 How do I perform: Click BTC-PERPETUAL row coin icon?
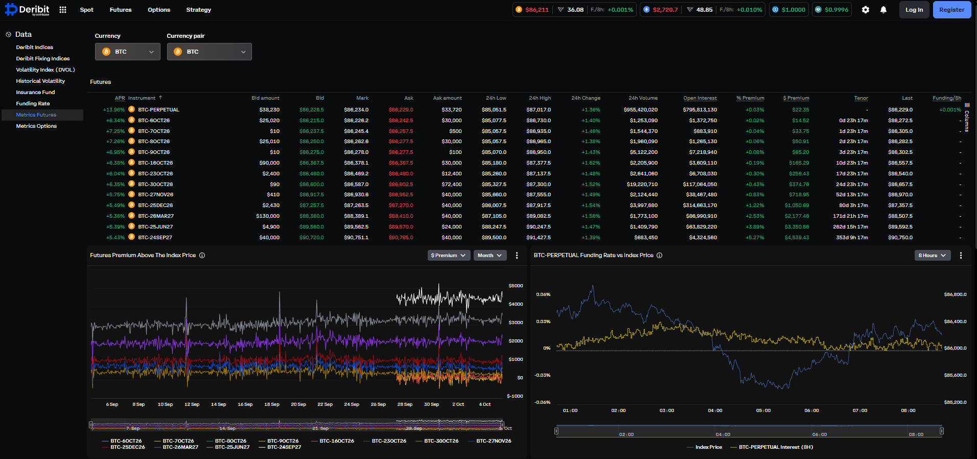click(x=131, y=109)
